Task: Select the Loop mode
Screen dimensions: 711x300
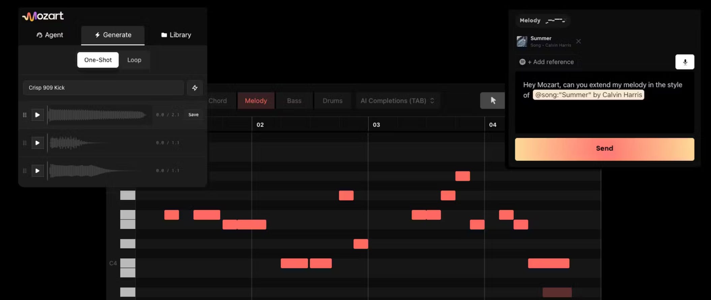Action: click(x=134, y=60)
